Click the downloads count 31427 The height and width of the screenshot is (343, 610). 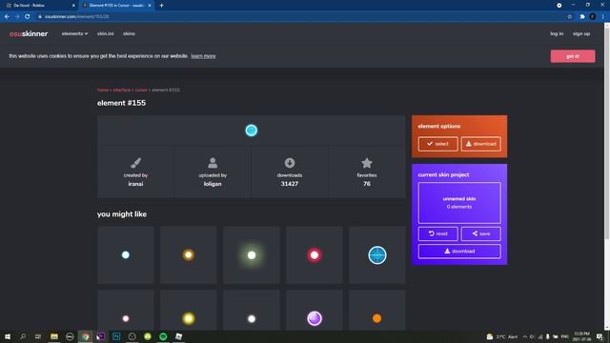coord(290,184)
